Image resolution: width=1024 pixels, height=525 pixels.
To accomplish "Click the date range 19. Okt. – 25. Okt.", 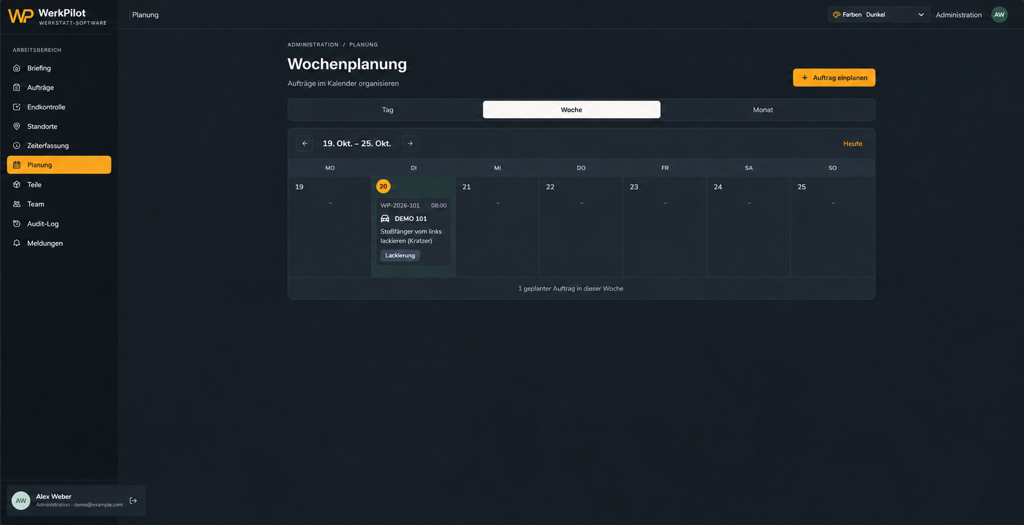I will tap(357, 144).
